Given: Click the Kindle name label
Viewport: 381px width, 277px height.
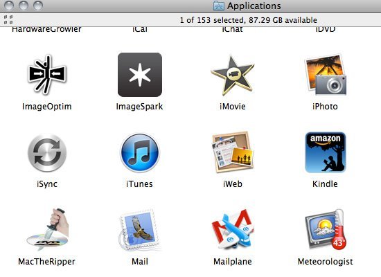Looking at the screenshot, I should [x=325, y=184].
